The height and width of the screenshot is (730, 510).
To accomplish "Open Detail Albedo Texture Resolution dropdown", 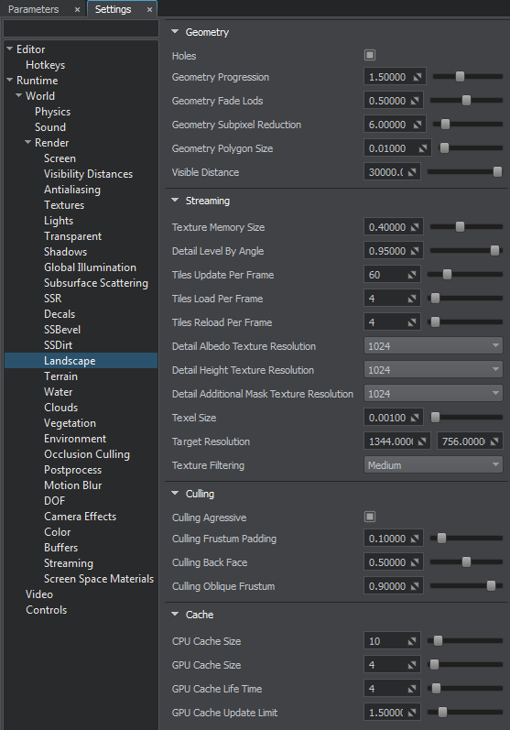I will [x=433, y=346].
